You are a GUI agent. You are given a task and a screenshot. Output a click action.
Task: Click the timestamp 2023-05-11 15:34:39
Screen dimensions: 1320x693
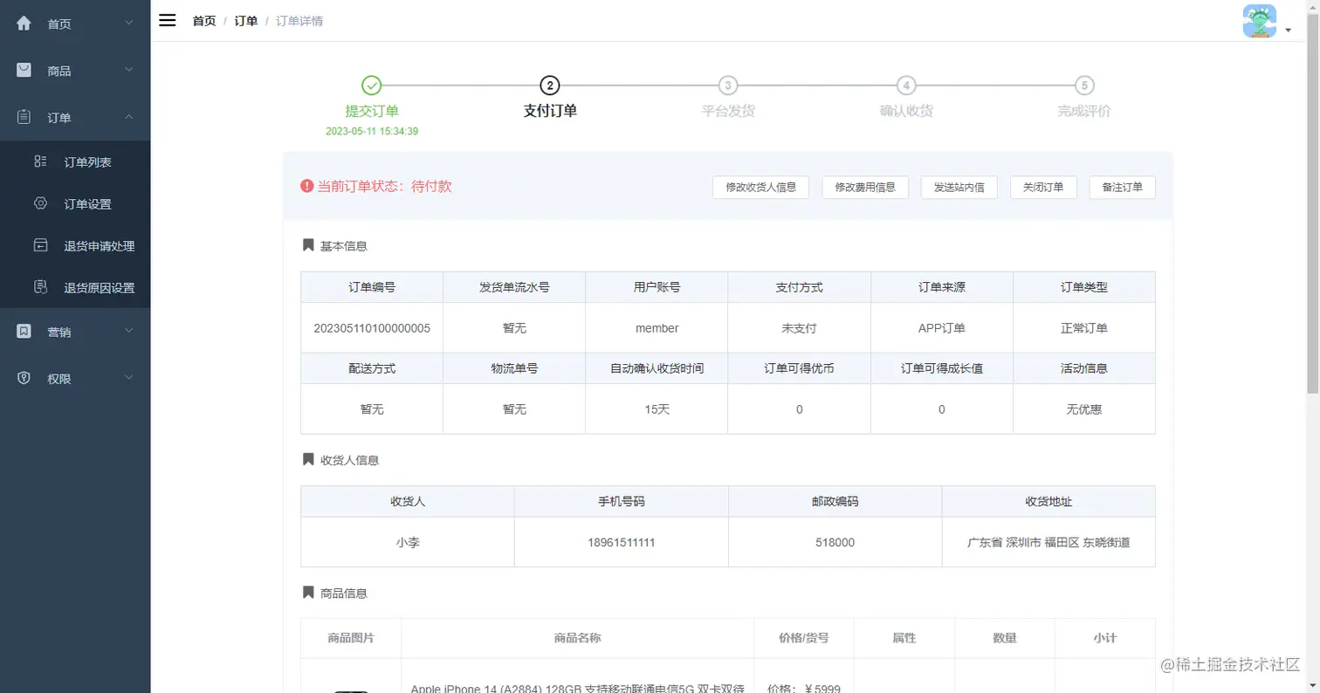(x=372, y=131)
